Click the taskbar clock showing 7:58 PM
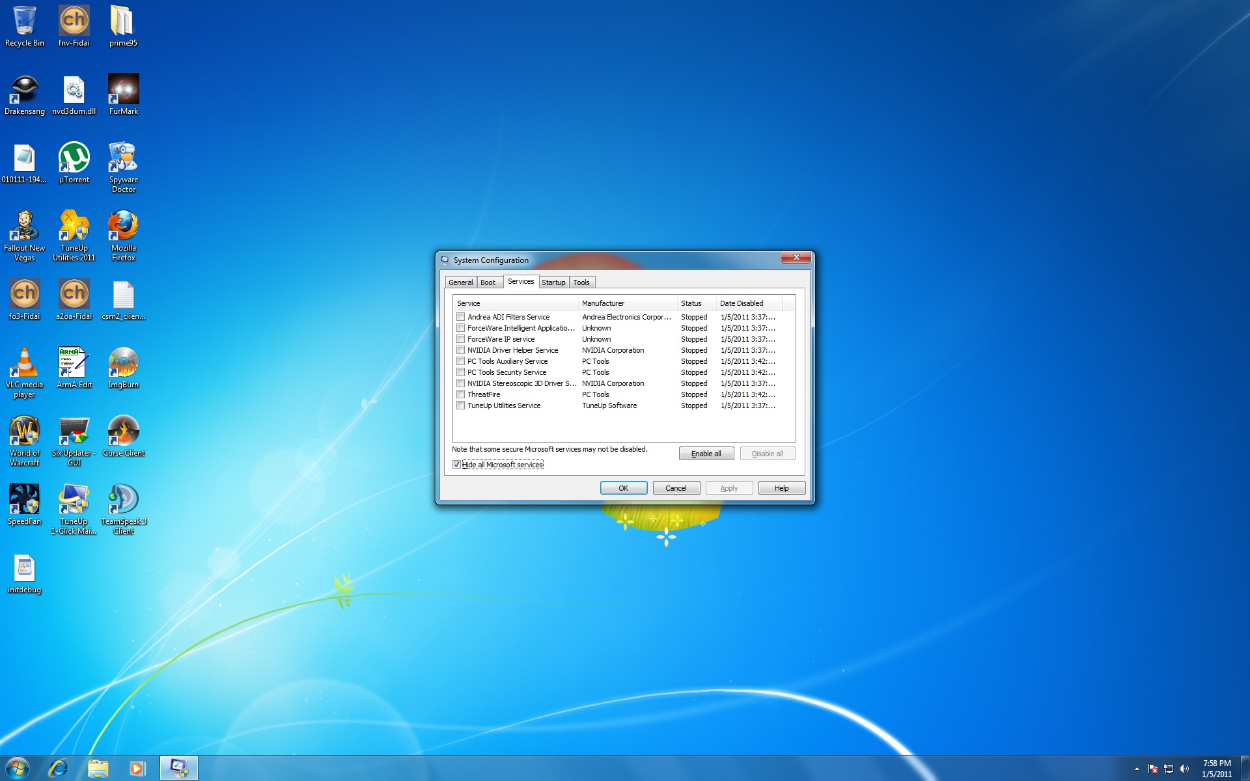The height and width of the screenshot is (781, 1250). coord(1217,769)
